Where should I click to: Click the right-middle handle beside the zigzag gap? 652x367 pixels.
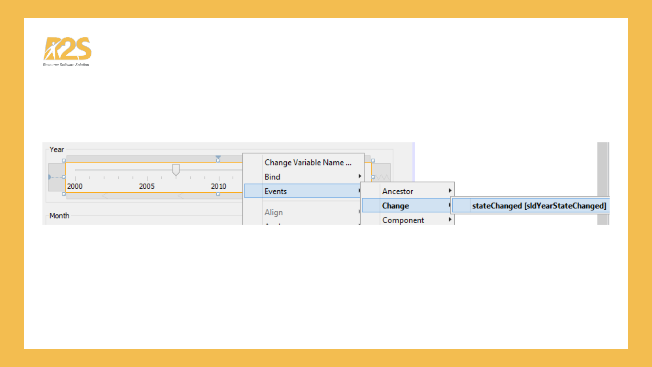[x=373, y=177]
